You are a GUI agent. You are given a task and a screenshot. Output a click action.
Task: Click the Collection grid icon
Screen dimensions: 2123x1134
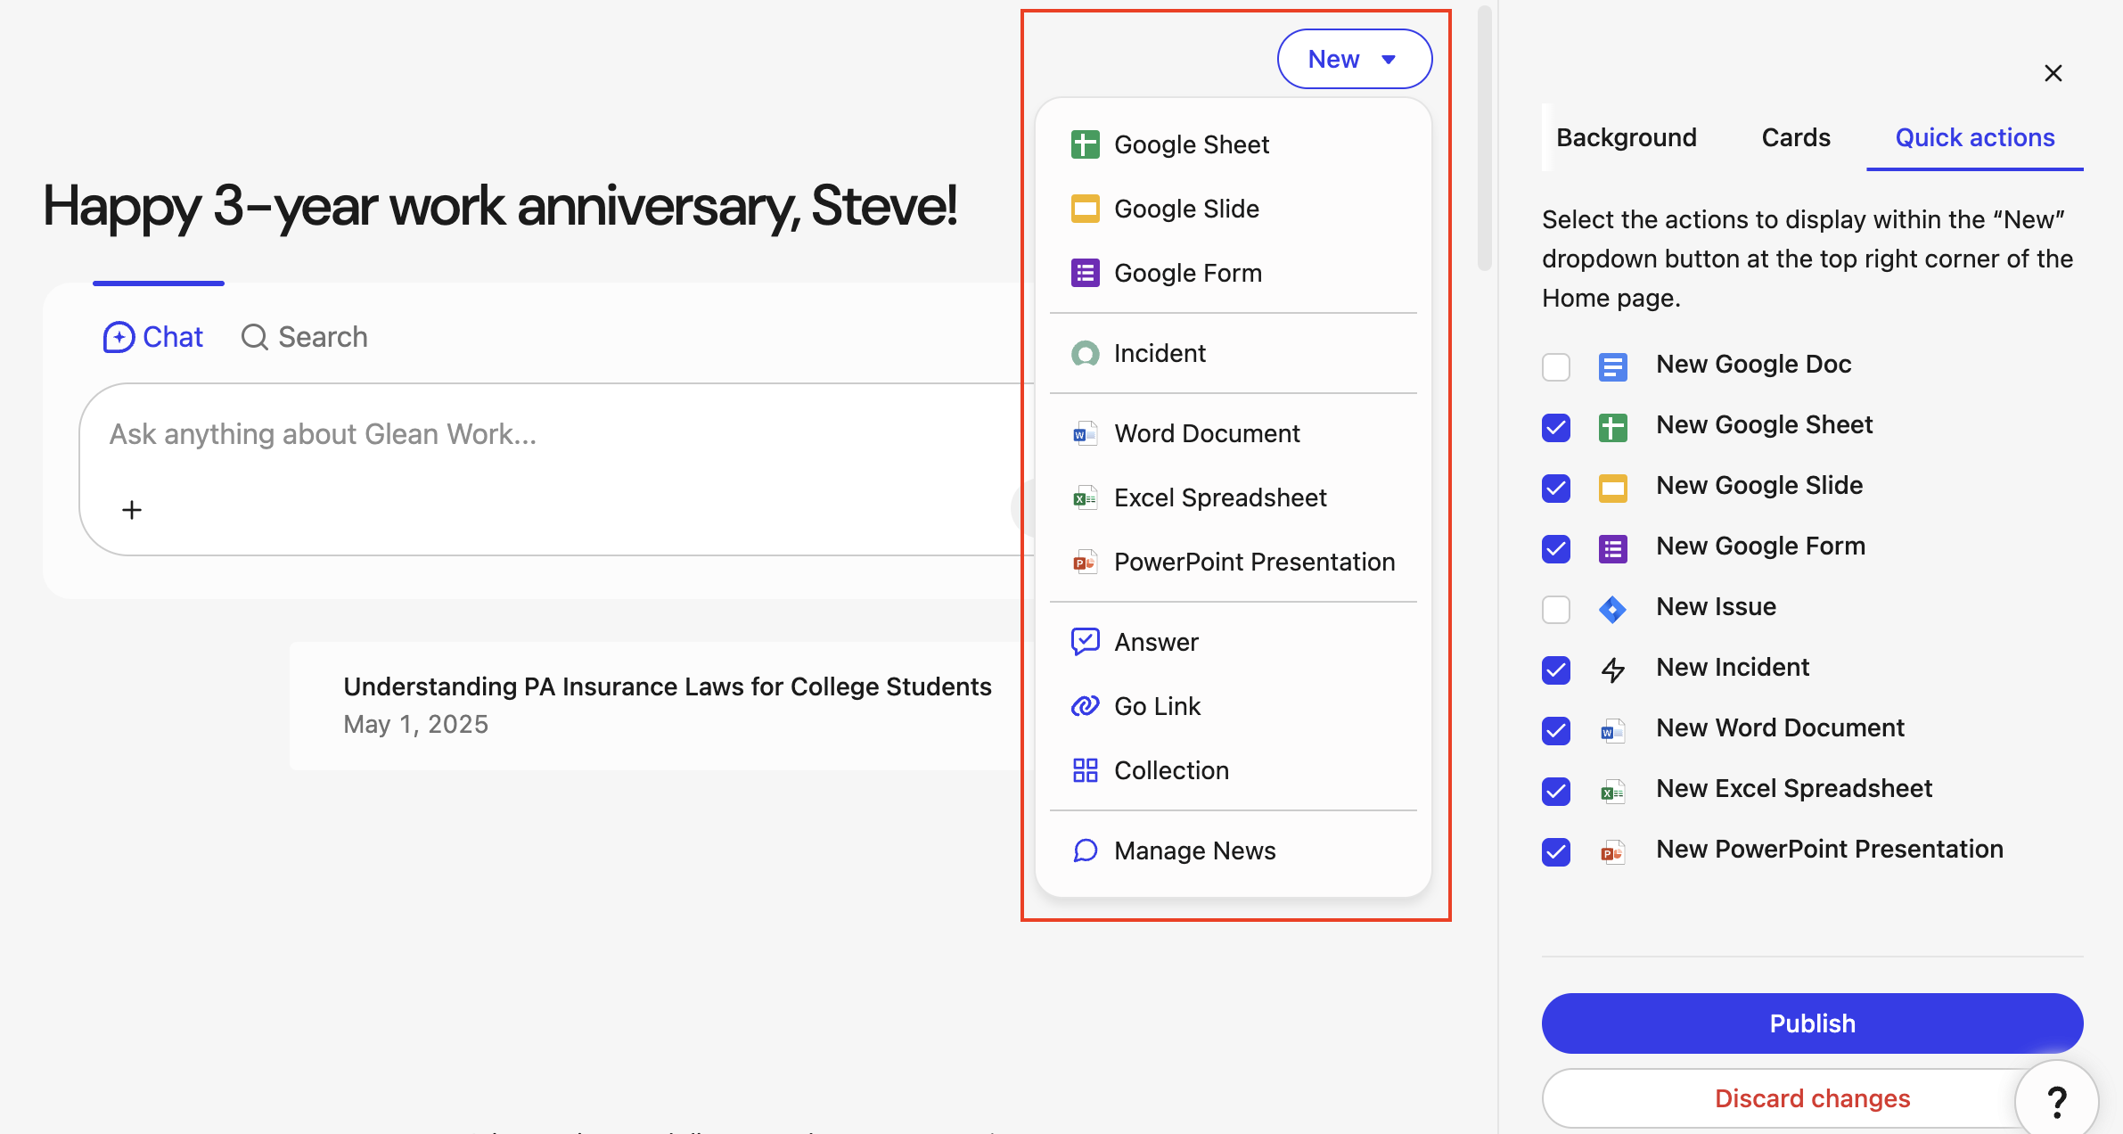(x=1085, y=770)
